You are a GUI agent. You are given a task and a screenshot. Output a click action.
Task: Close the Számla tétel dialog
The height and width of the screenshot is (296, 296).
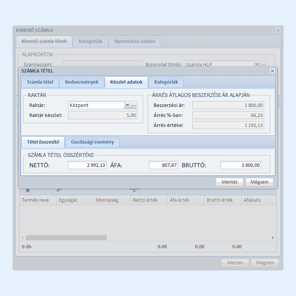(x=272, y=71)
